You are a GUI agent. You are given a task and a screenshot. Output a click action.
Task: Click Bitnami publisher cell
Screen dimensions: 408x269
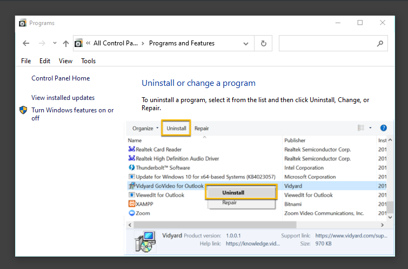click(x=293, y=204)
